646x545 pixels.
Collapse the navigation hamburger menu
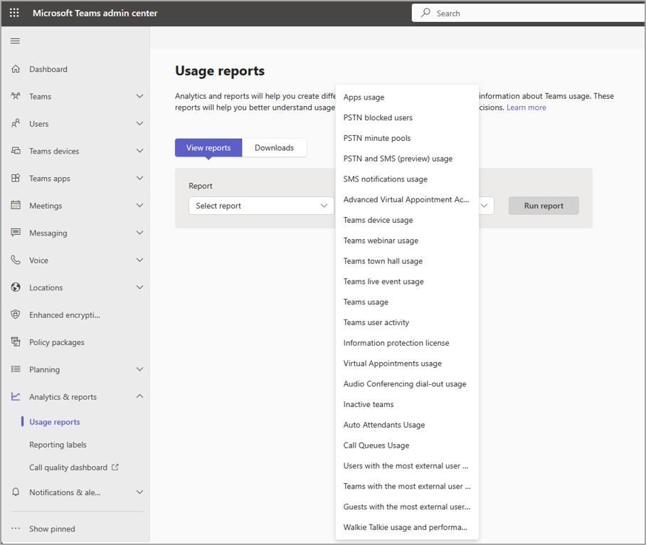(x=15, y=41)
